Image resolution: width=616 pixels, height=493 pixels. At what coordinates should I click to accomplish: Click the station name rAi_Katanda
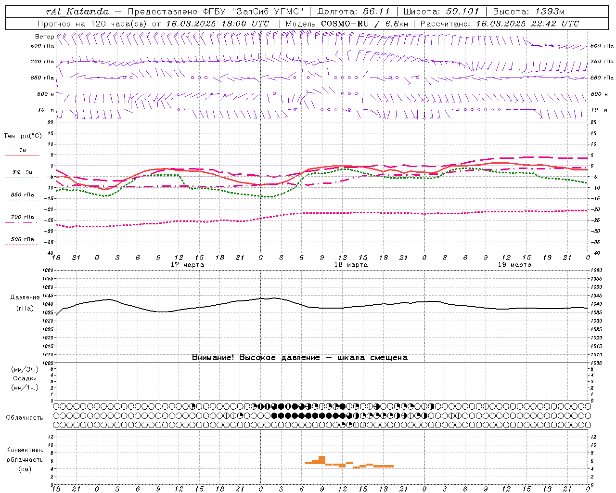coord(77,12)
